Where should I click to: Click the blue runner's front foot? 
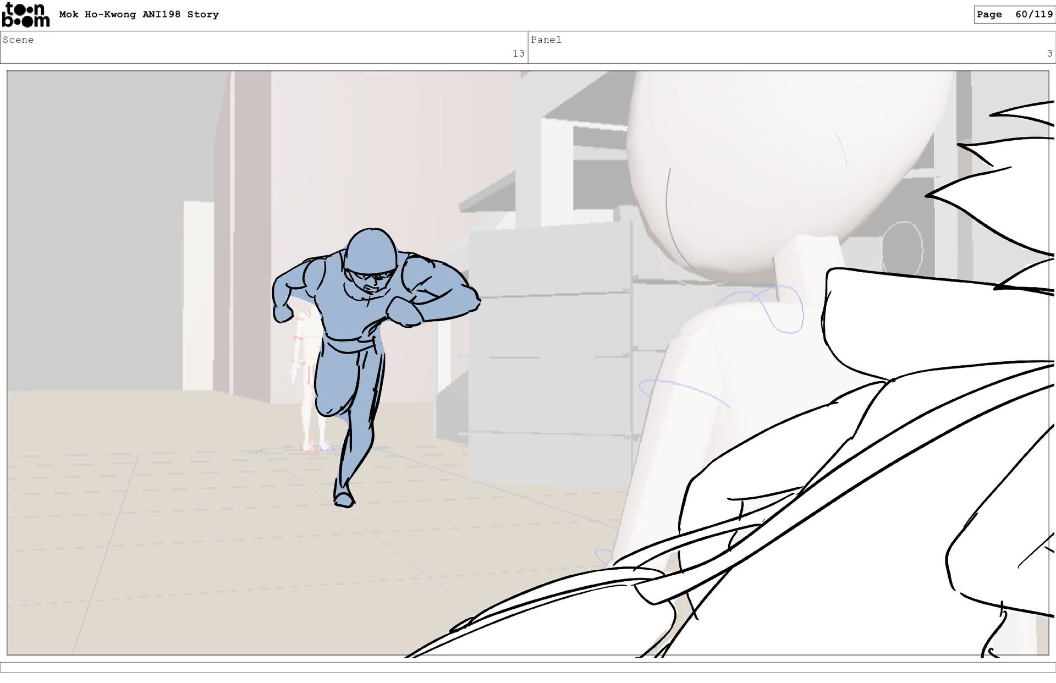click(344, 499)
